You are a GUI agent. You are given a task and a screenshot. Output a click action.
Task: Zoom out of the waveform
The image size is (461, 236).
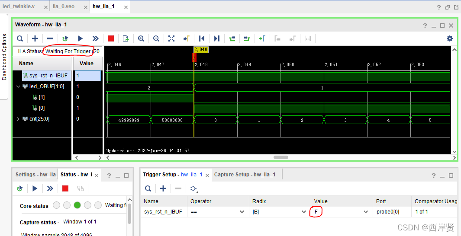pos(156,38)
